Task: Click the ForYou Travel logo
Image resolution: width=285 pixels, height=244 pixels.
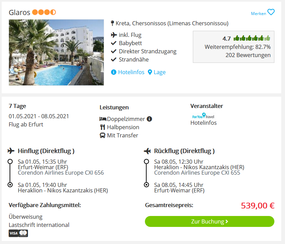Action: tap(203, 116)
